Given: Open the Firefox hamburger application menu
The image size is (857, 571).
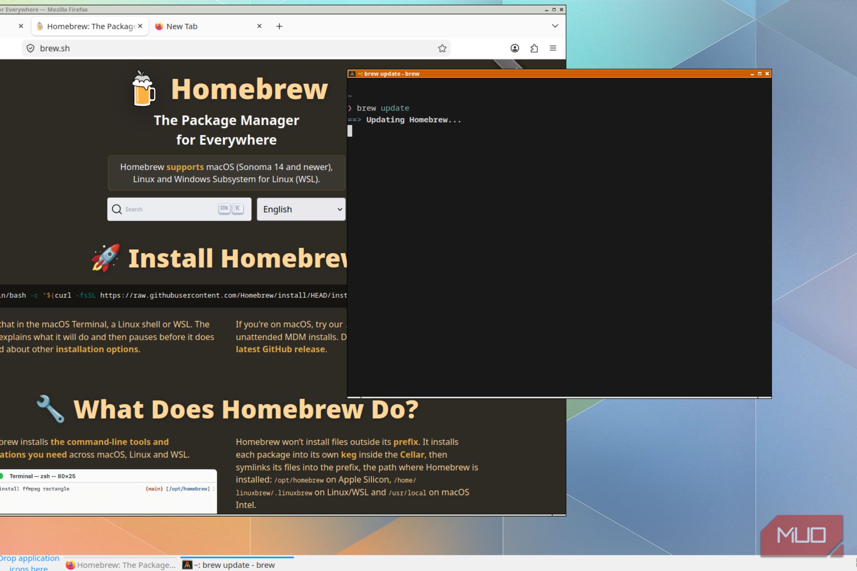Looking at the screenshot, I should 553,48.
